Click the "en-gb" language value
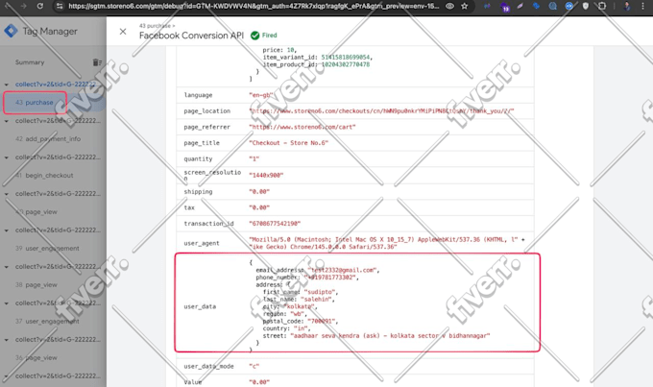653x387 pixels. pos(260,95)
